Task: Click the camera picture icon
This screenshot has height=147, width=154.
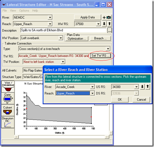Action: [109, 17]
